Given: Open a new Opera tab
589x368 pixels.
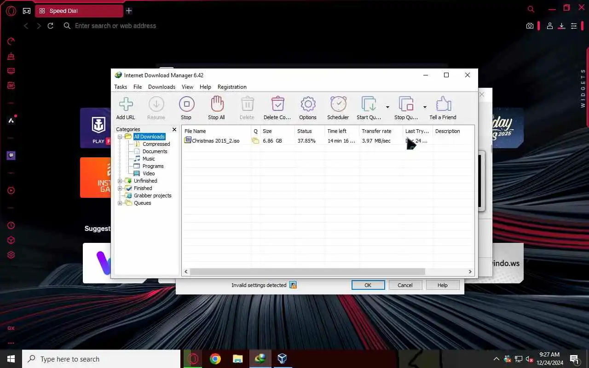Looking at the screenshot, I should pyautogui.click(x=129, y=11).
